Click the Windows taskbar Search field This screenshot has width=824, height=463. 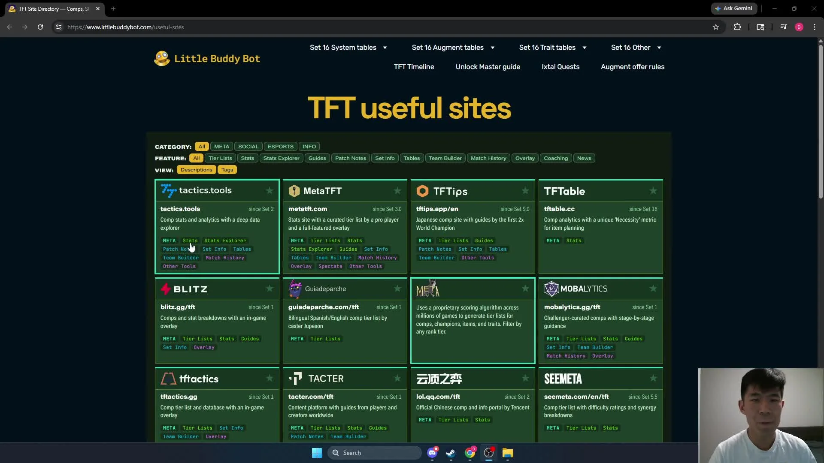374,453
